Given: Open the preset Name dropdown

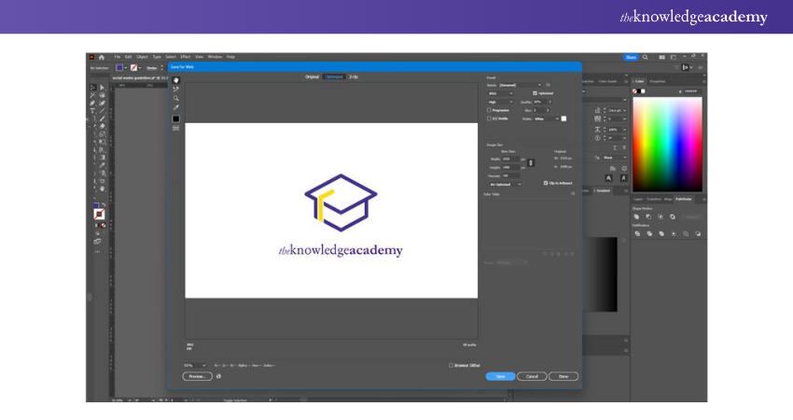Looking at the screenshot, I should coord(520,85).
